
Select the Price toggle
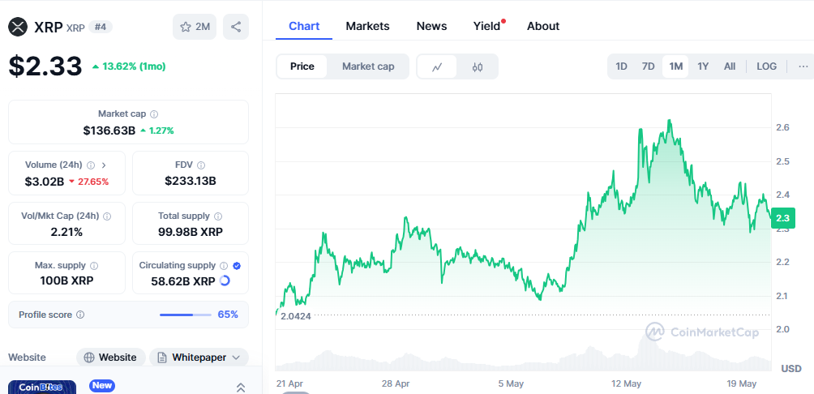[x=302, y=66]
